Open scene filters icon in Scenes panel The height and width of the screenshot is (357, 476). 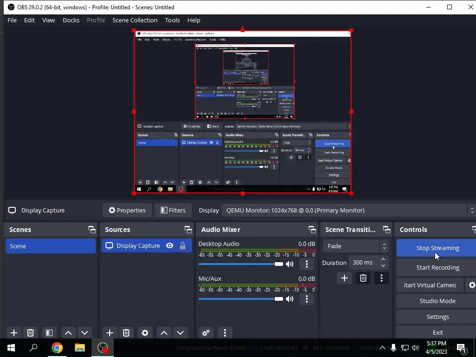(x=49, y=333)
